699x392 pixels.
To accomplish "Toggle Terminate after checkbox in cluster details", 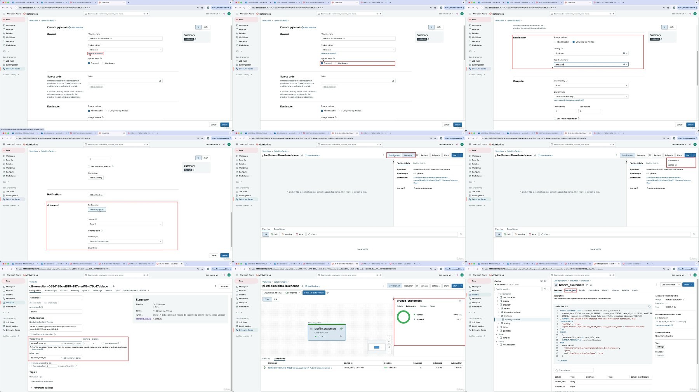I will (x=31, y=366).
